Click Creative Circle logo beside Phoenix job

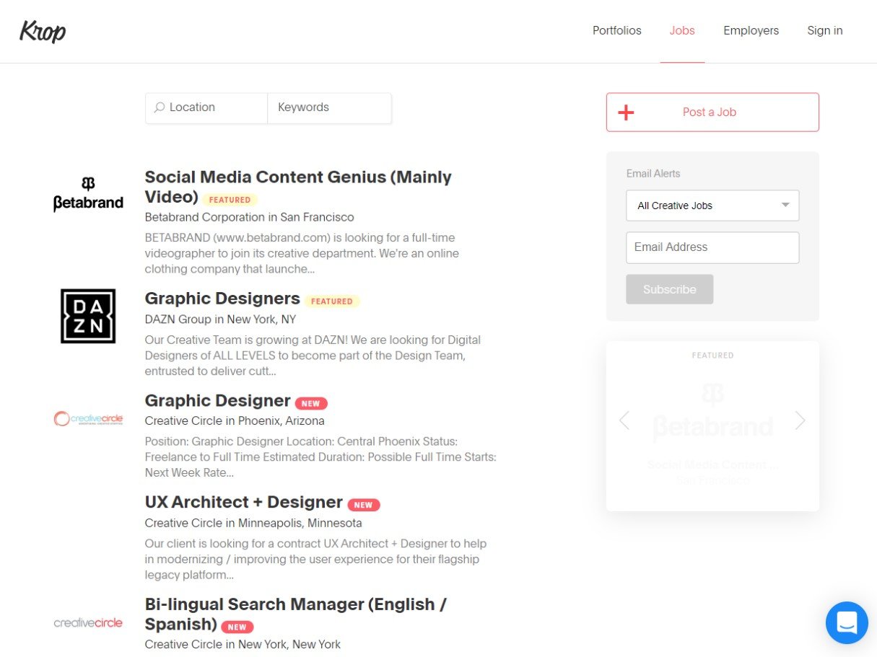88,418
